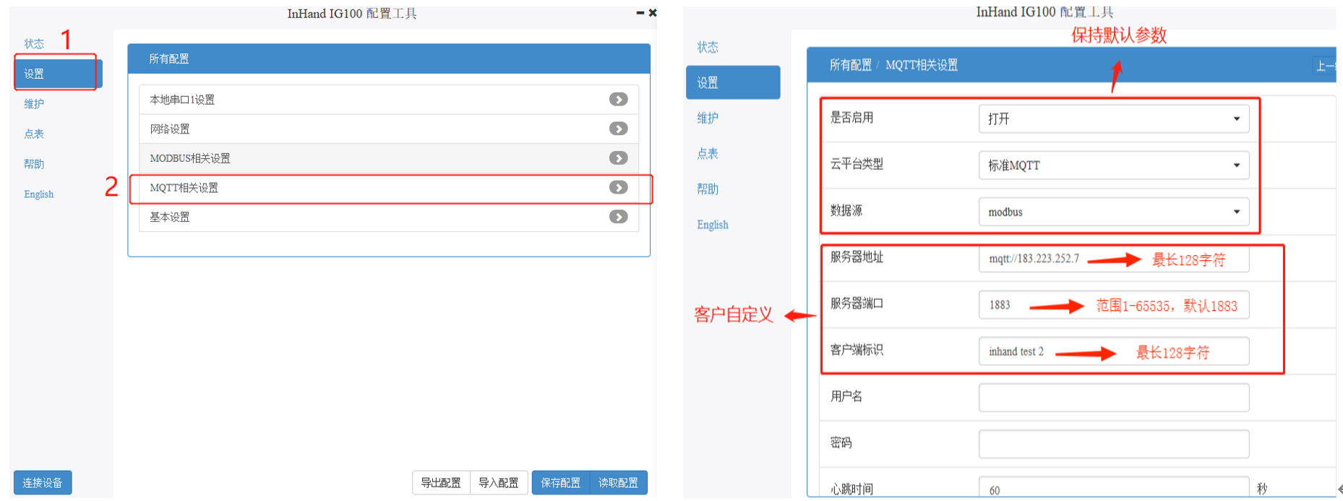Click the 所有配置 breadcrumb in MQTT settings window
This screenshot has height=501, width=1343.
point(850,65)
